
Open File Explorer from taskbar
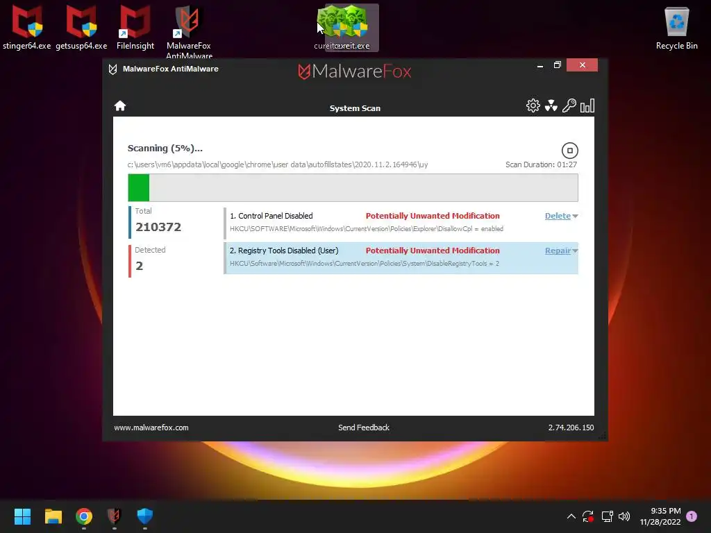[53, 516]
